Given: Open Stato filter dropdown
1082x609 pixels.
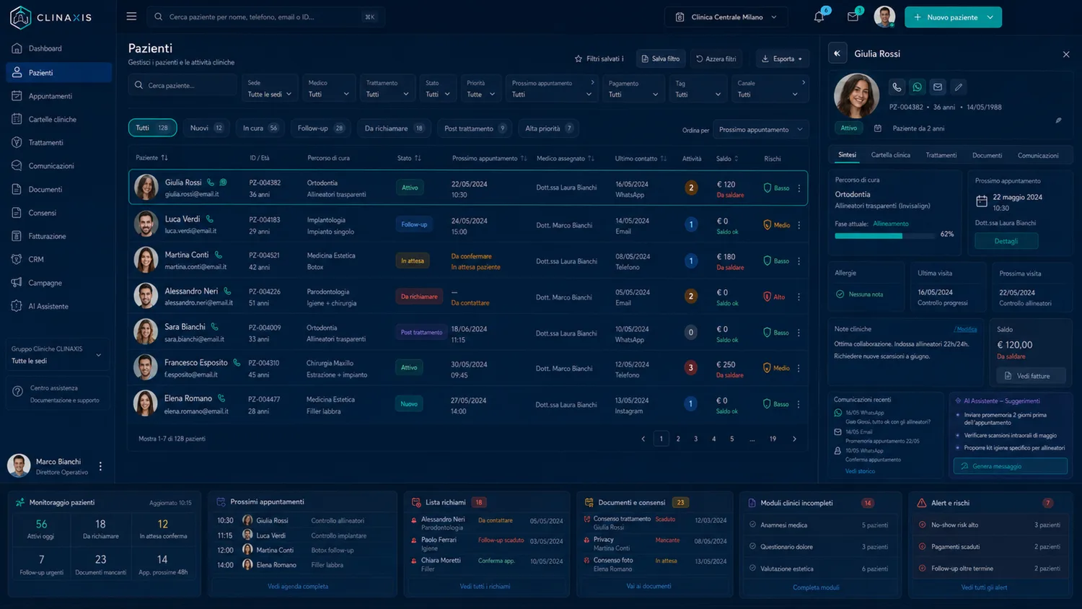Looking at the screenshot, I should click(x=438, y=89).
